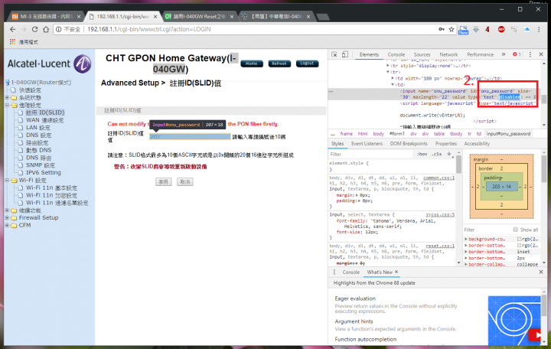Open the Chrome three-dot menu
Screen dimensions: 551x349
pyautogui.click(x=539, y=30)
